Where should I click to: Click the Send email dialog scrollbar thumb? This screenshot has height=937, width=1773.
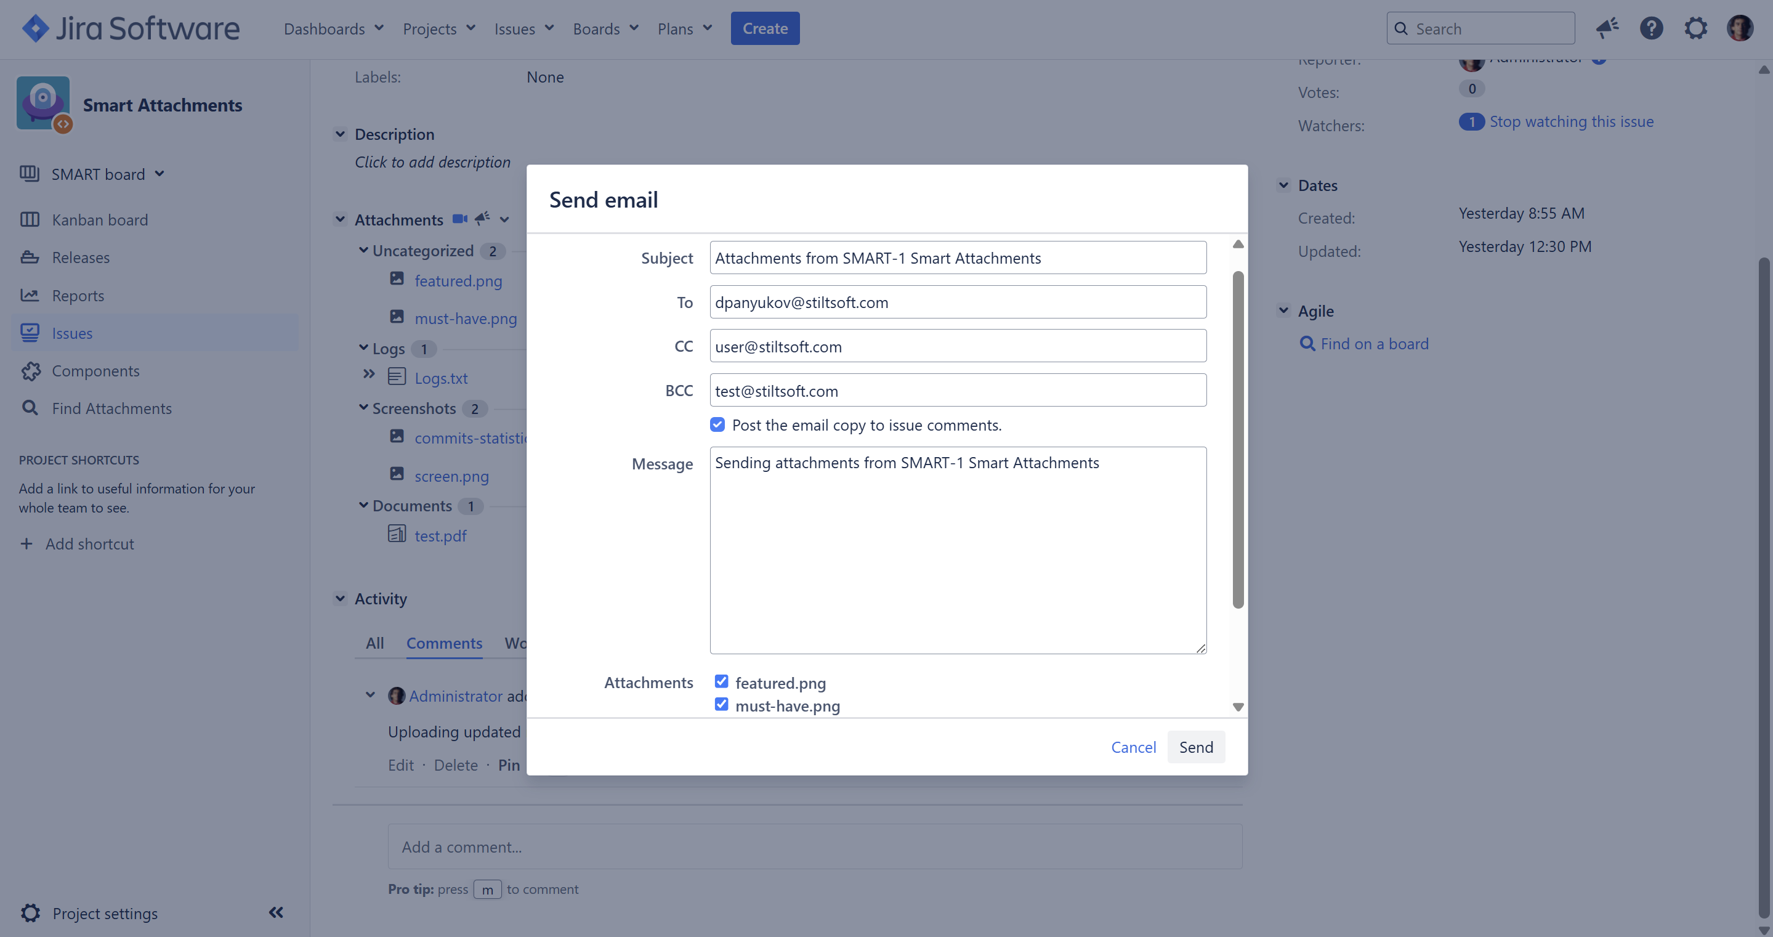coord(1237,440)
